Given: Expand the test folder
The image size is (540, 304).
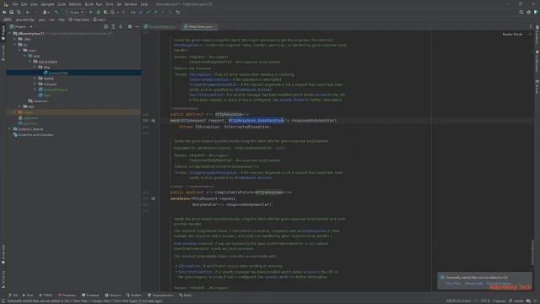Looking at the screenshot, I should coord(19,106).
